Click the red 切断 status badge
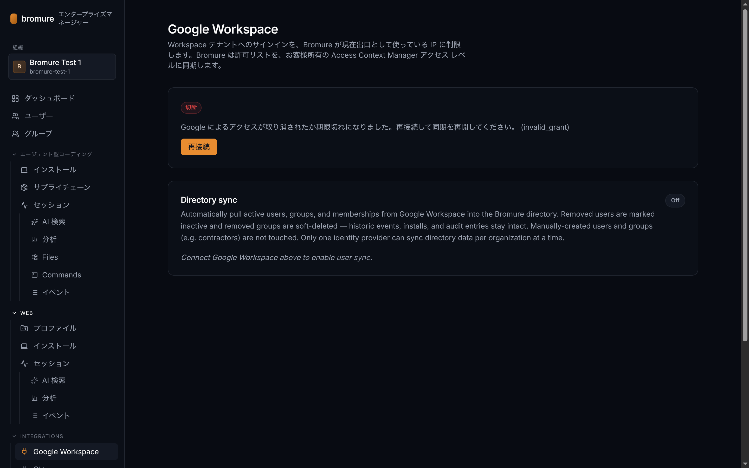Image resolution: width=749 pixels, height=468 pixels. point(191,107)
